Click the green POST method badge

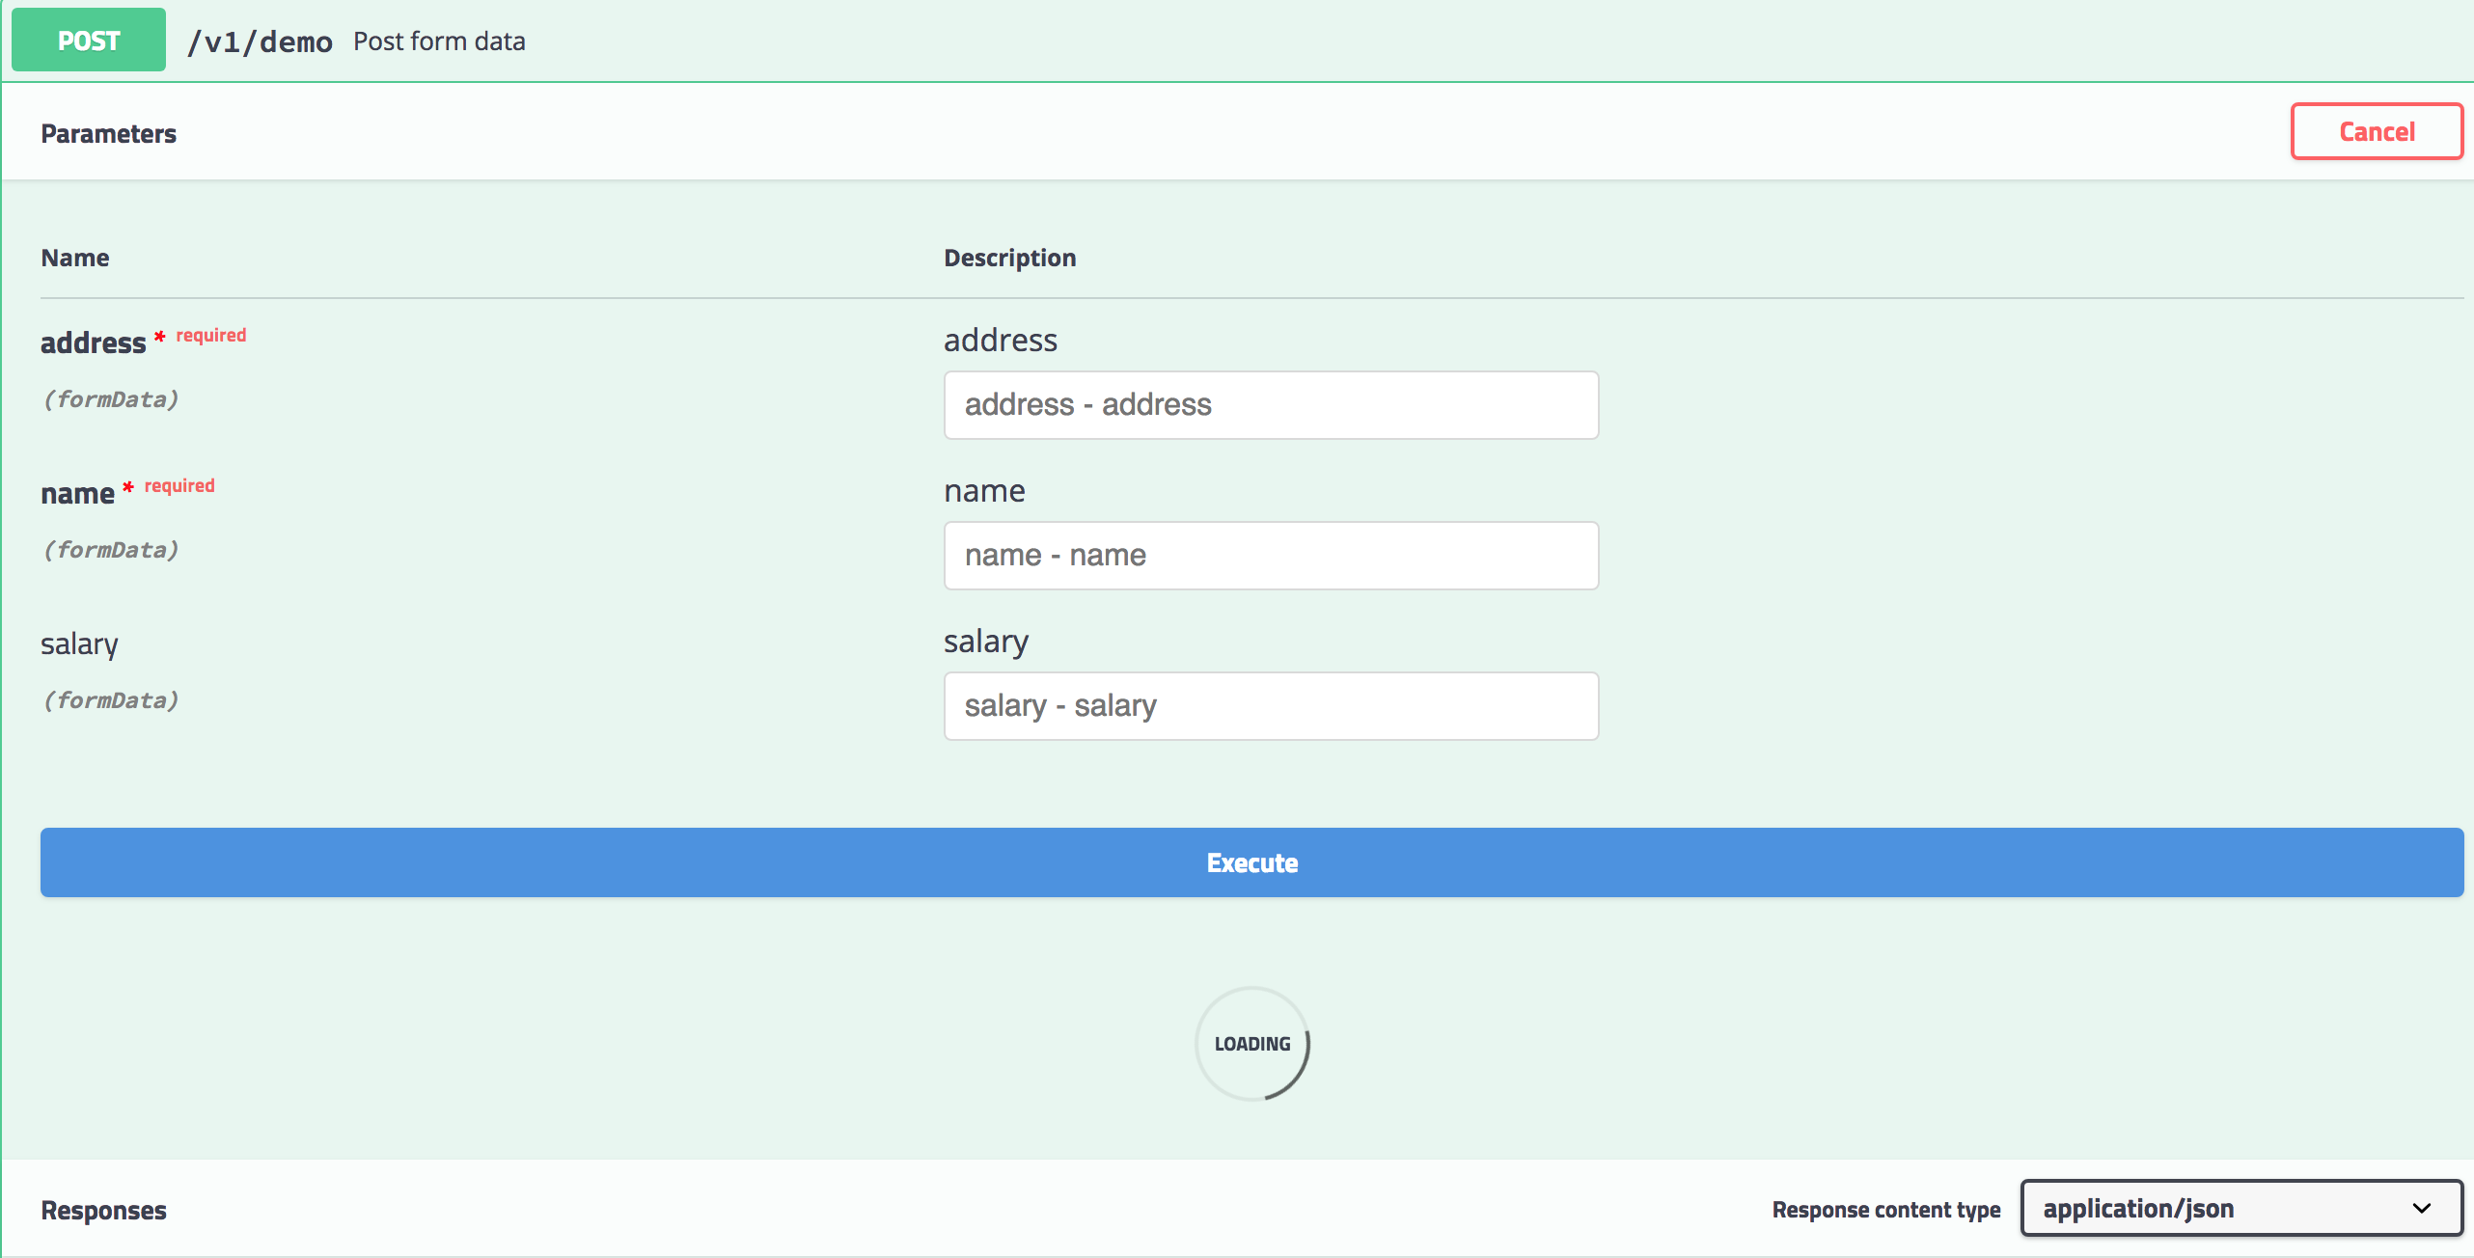click(88, 39)
